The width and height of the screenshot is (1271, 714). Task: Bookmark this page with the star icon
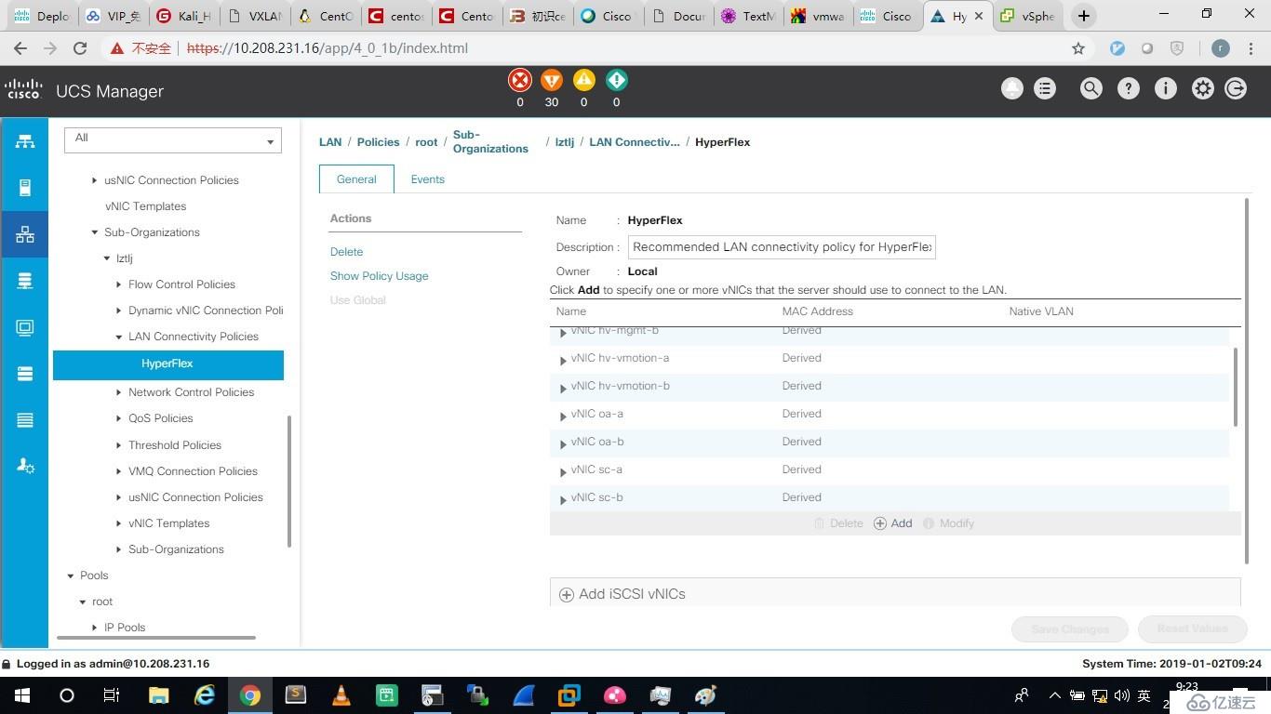1078,48
